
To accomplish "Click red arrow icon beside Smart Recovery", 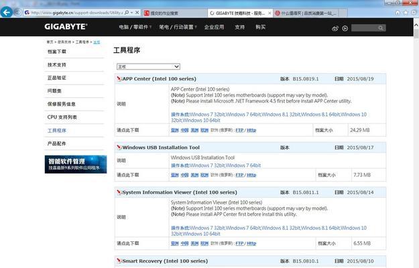I will 119,261.
